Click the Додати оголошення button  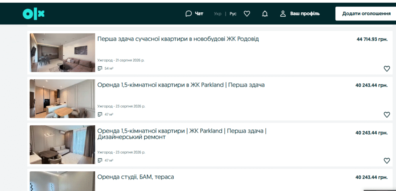(366, 14)
